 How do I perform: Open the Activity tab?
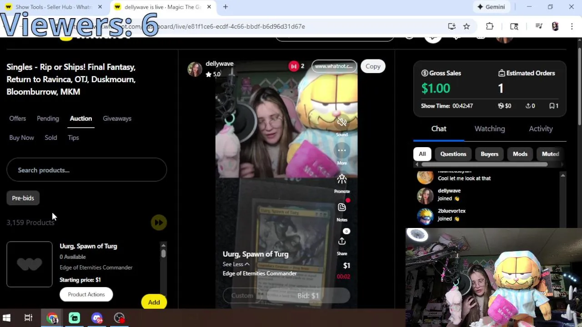pos(541,129)
